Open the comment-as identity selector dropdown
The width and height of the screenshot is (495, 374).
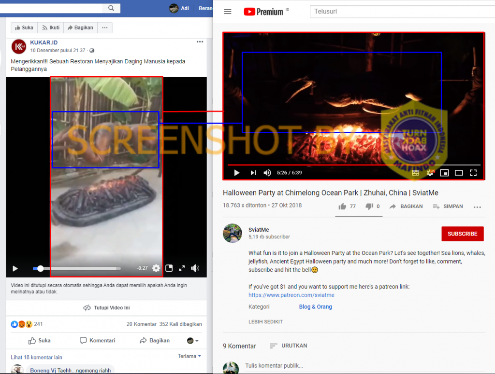(192, 341)
